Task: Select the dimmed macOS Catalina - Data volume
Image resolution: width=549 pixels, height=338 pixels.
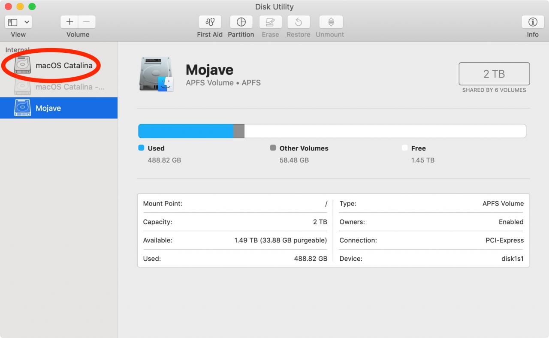Action: [59, 87]
